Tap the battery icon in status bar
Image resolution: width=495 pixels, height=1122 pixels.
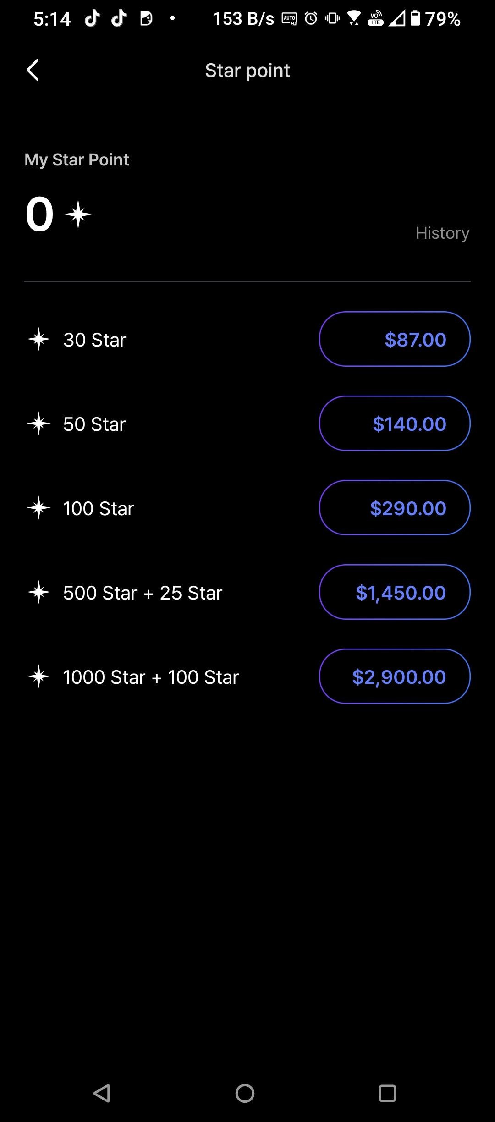[415, 18]
